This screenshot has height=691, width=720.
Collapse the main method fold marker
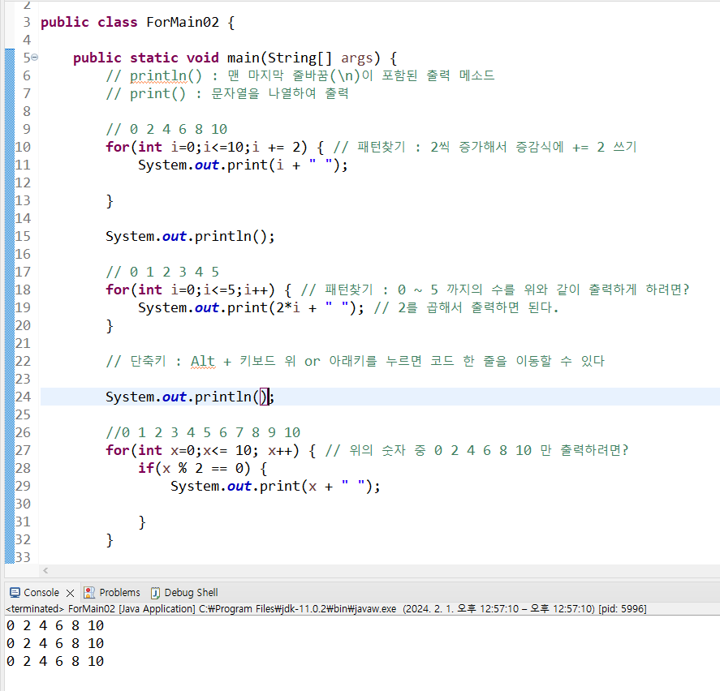pos(35,58)
